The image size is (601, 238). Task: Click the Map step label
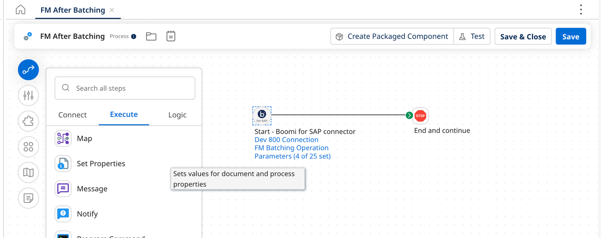click(x=84, y=138)
